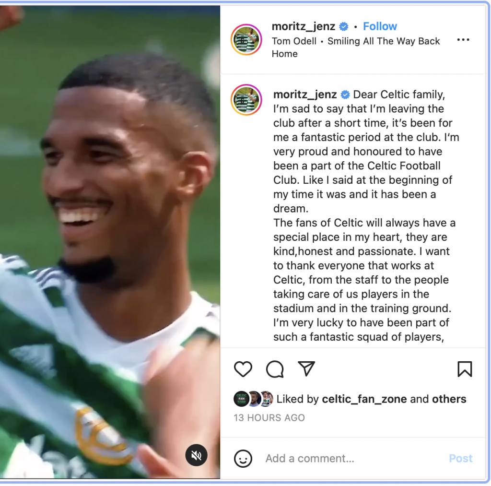Image resolution: width=491 pixels, height=486 pixels.
Task: Open celtic_fan_zone profile from likes
Action: [x=364, y=399]
